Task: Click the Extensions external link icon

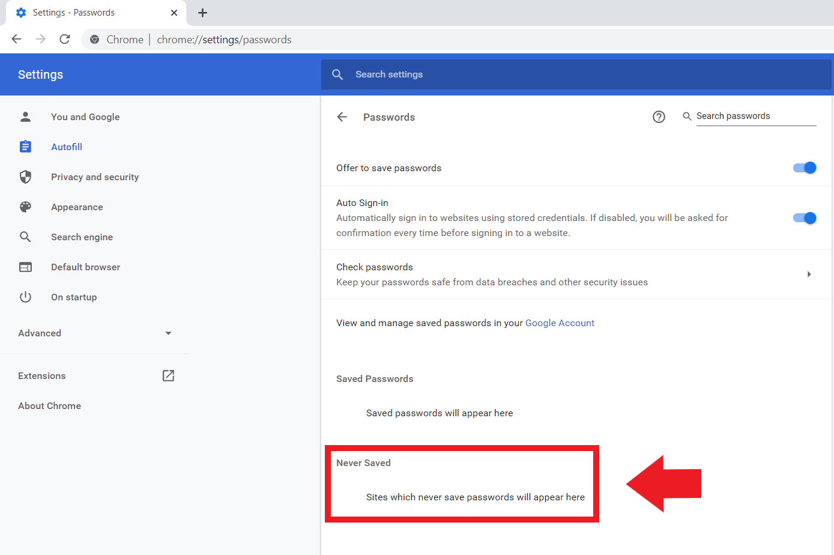Action: pos(168,375)
